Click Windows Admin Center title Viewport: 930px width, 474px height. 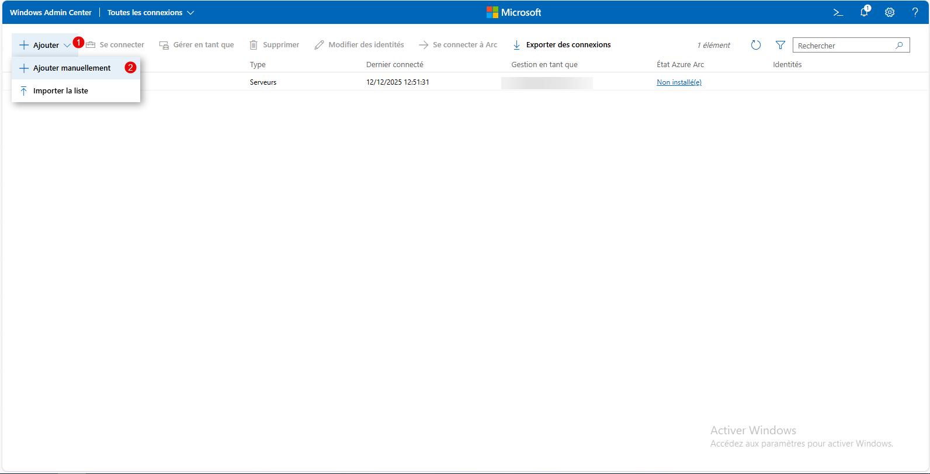pyautogui.click(x=51, y=12)
